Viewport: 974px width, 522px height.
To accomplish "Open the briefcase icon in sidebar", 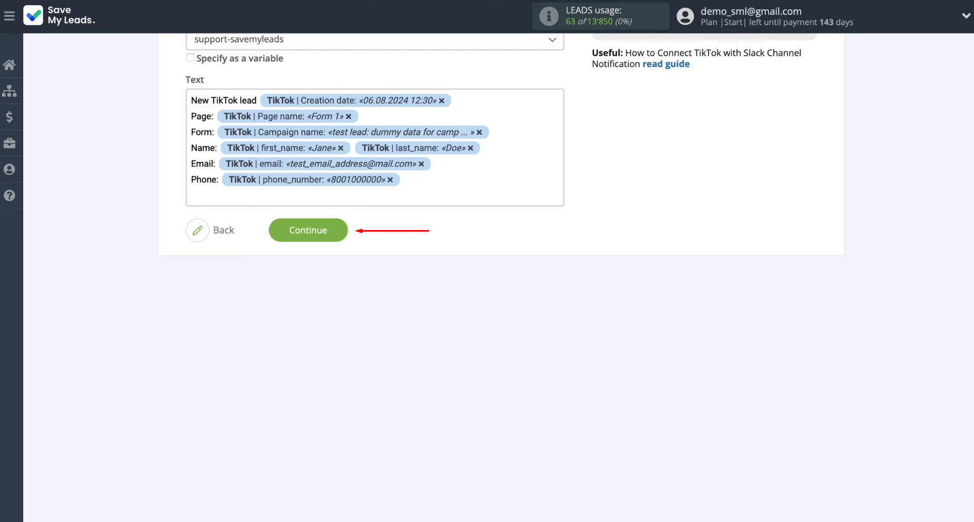I will (x=9, y=143).
